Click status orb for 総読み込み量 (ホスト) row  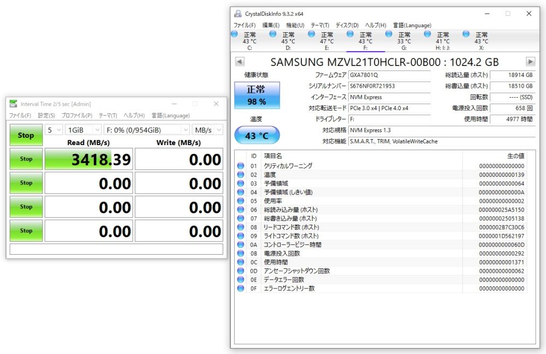click(241, 209)
